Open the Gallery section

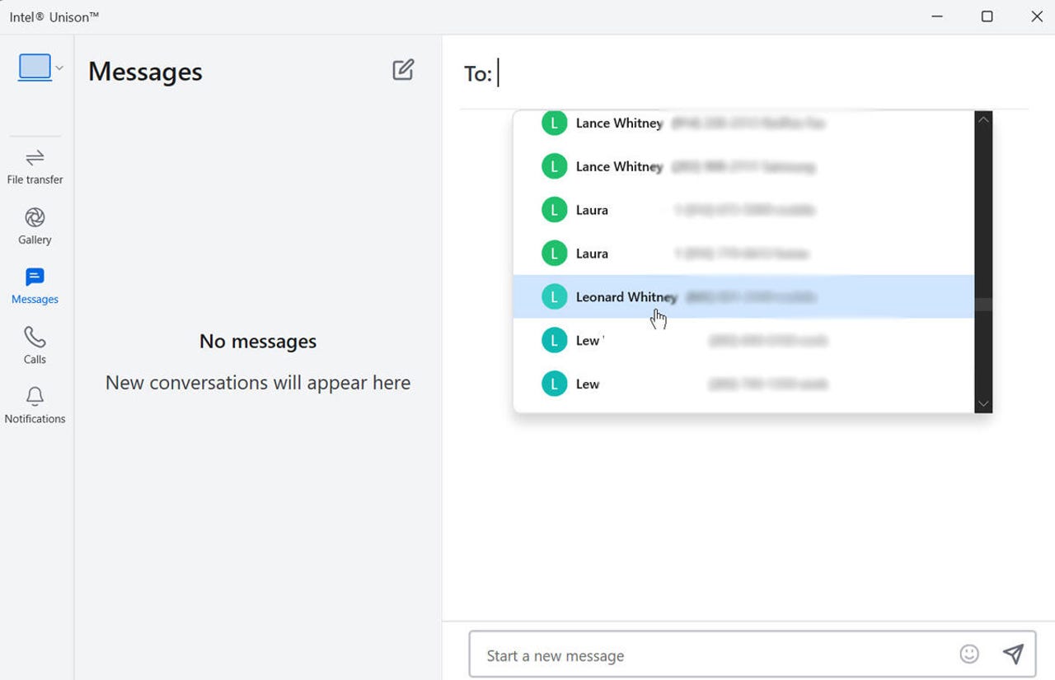click(35, 226)
